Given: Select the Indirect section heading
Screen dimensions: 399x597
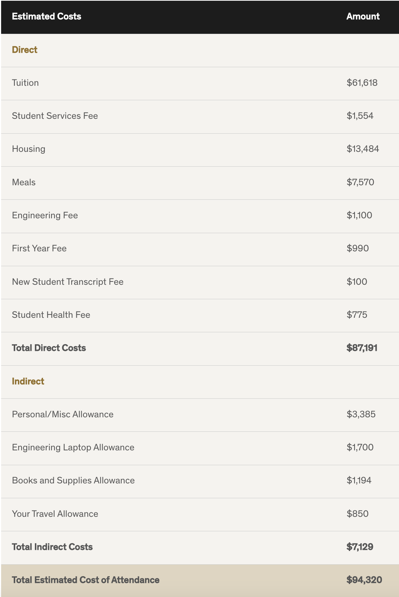Looking at the screenshot, I should click(x=28, y=381).
